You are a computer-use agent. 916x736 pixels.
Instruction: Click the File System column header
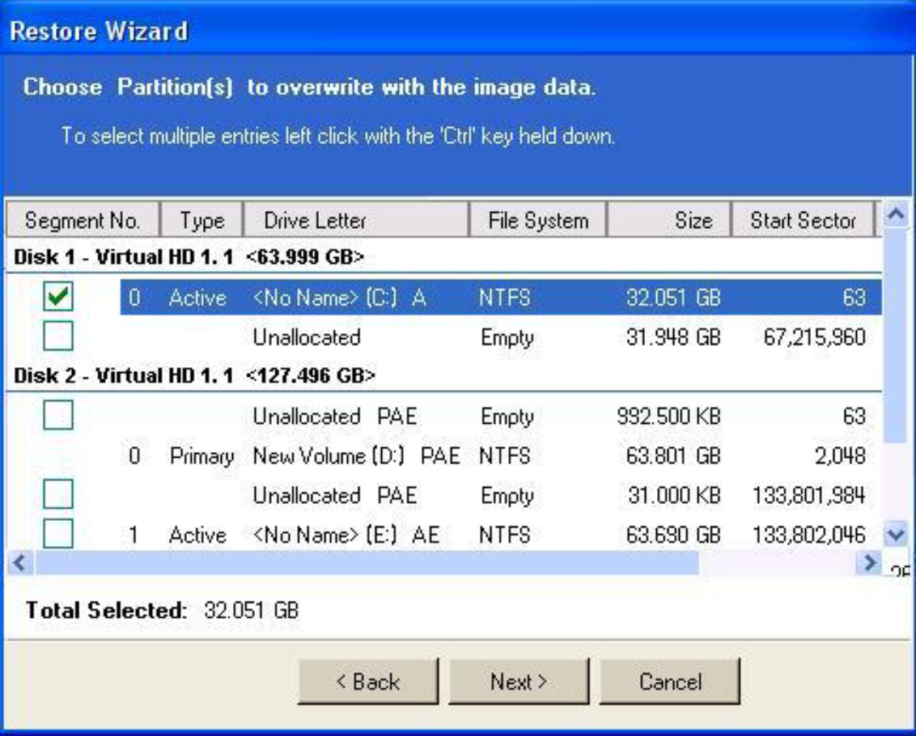pos(538,220)
